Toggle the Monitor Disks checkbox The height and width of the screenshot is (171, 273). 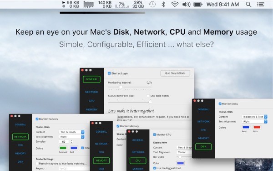pos(220,104)
